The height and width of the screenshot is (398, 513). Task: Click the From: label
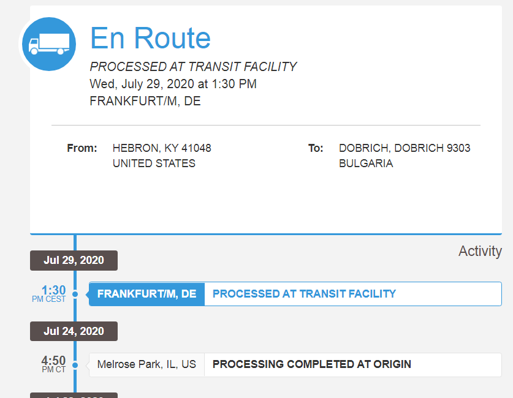[82, 148]
